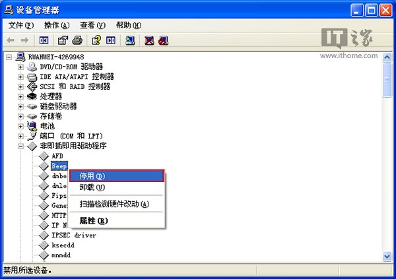Collapse the RUANMEI-4269948 root node
The image size is (396, 279).
pos(9,57)
